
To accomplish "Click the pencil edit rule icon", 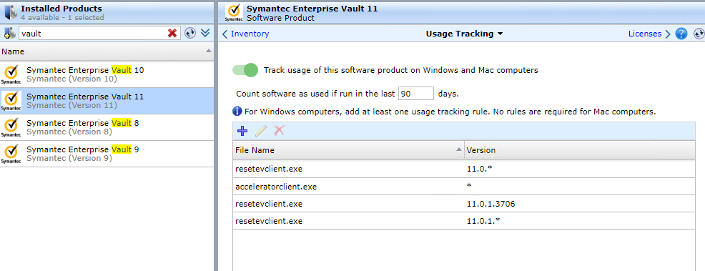I will pyautogui.click(x=261, y=131).
